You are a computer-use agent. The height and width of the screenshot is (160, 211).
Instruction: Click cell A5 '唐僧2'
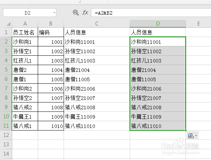coord(25,70)
